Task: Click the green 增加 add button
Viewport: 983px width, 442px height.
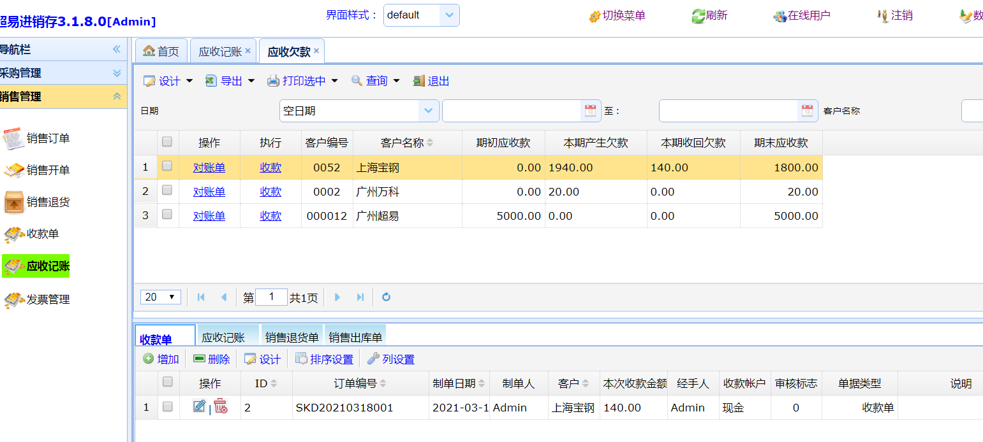Action: [161, 359]
